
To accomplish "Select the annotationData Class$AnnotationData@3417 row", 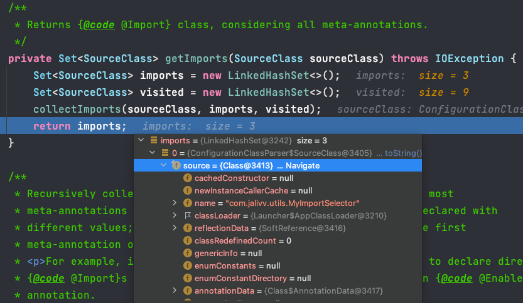I will click(x=278, y=290).
